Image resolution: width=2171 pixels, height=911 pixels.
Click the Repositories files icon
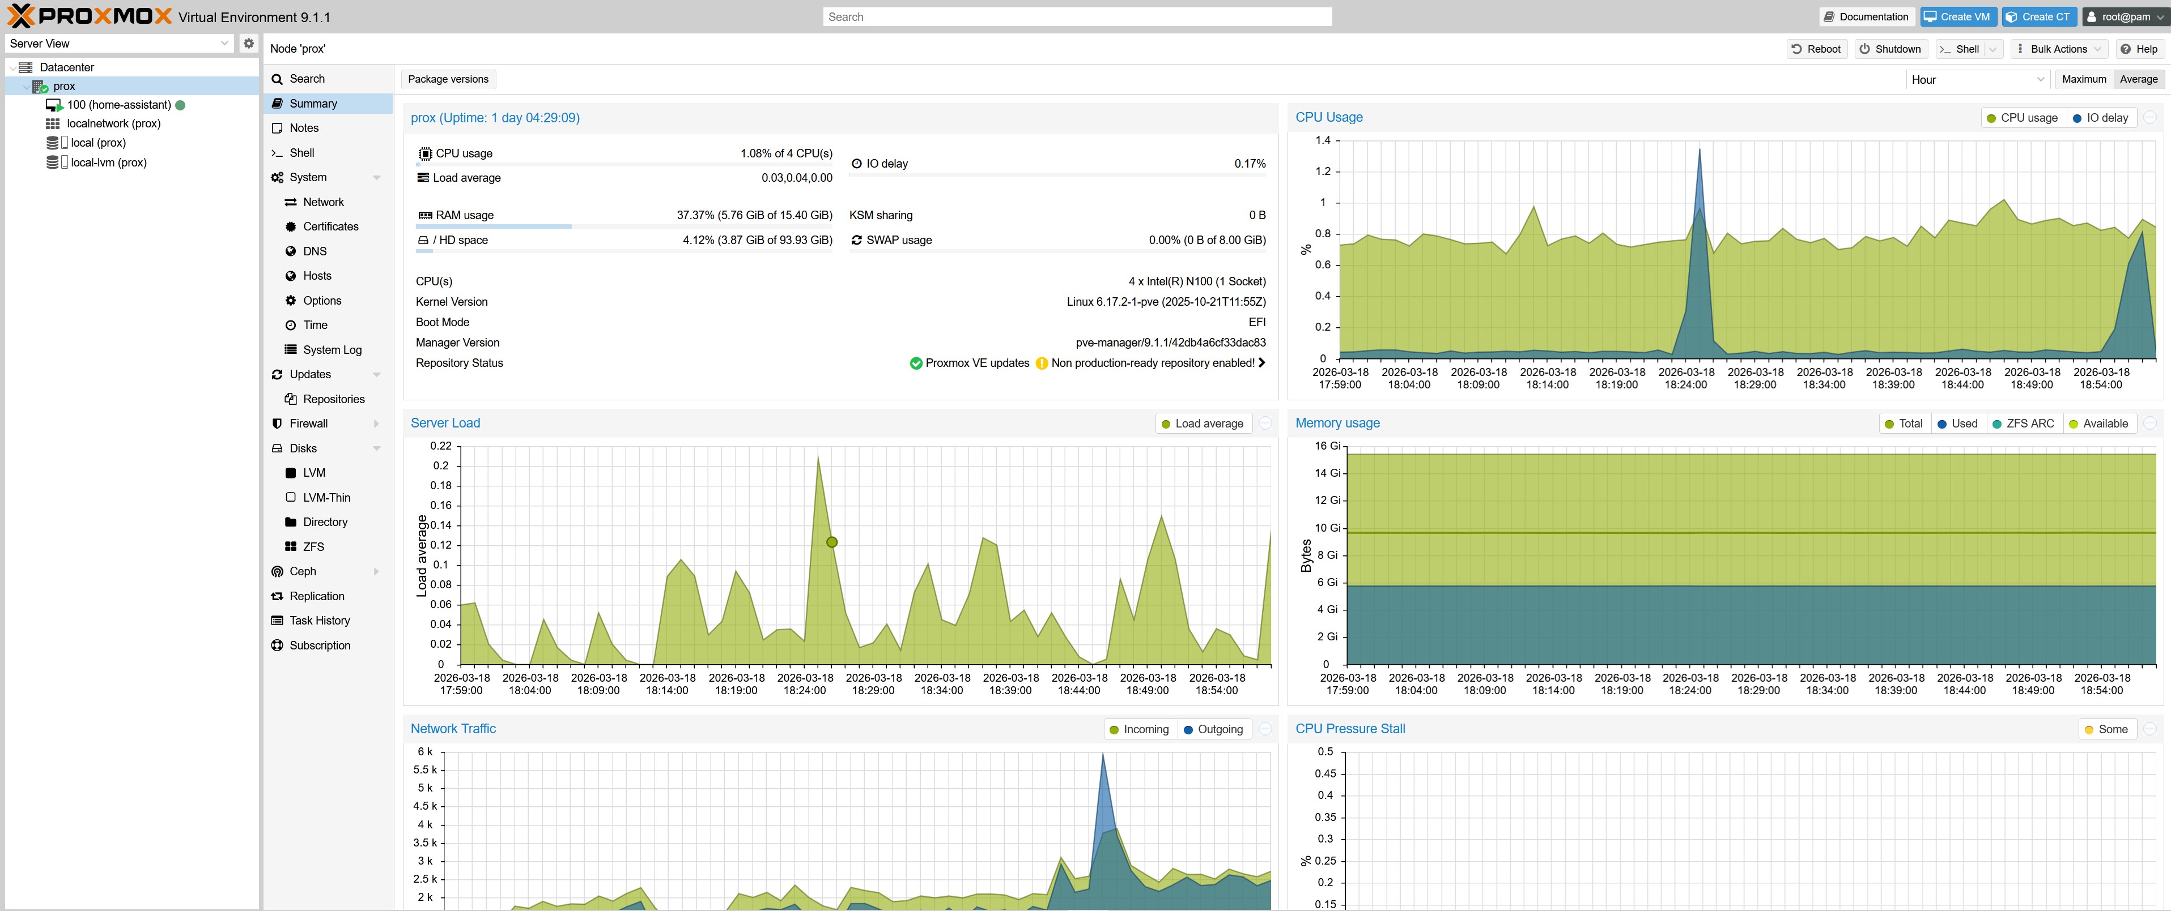click(x=291, y=399)
